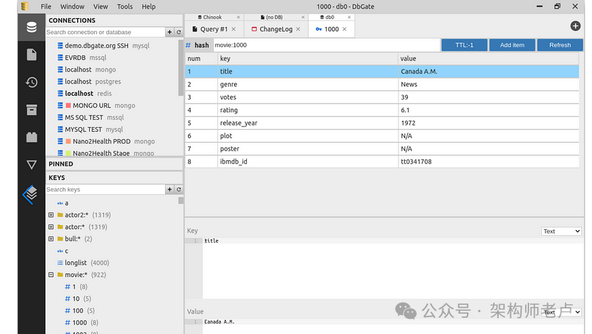Open the query history sidebar icon
This screenshot has width=592, height=334.
pos(31,82)
